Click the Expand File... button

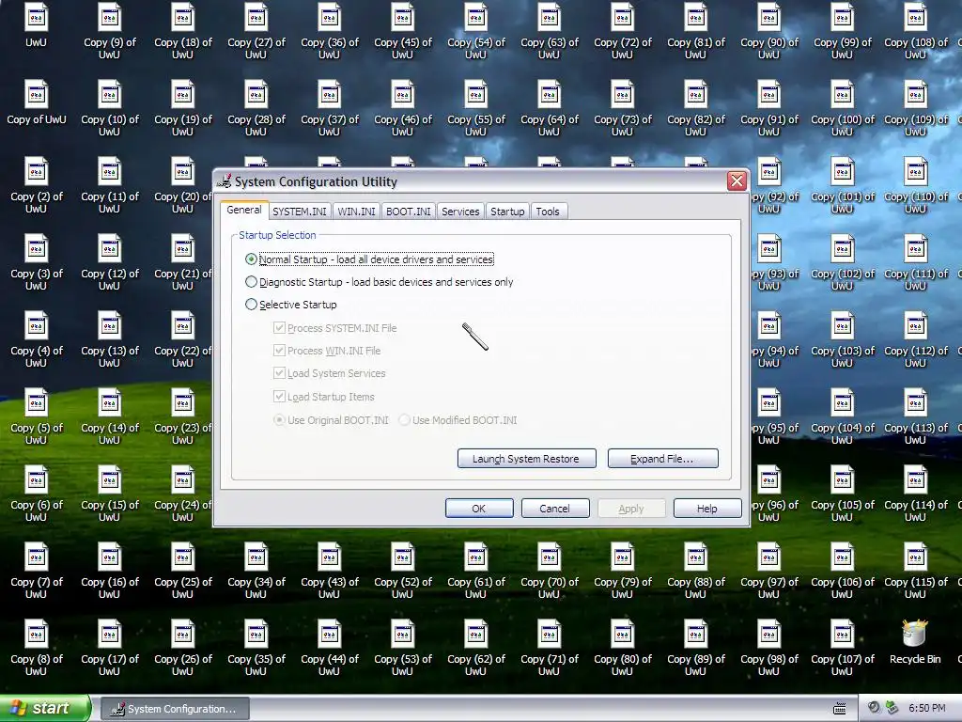point(662,459)
